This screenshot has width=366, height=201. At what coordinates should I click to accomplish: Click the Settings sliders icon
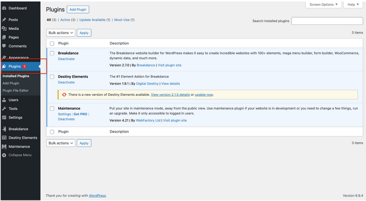tap(4, 117)
